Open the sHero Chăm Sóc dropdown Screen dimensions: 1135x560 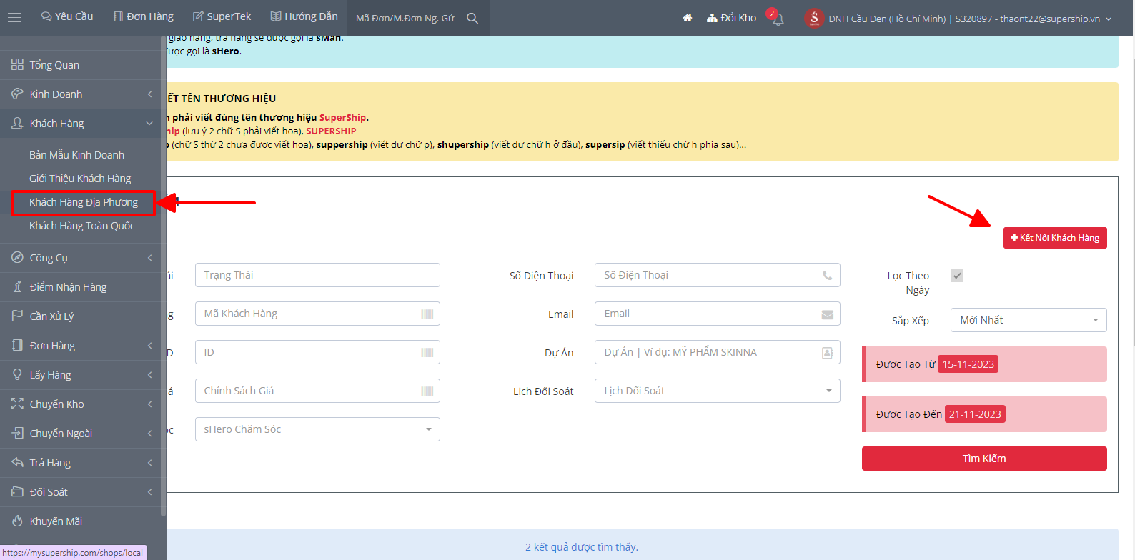(x=317, y=429)
